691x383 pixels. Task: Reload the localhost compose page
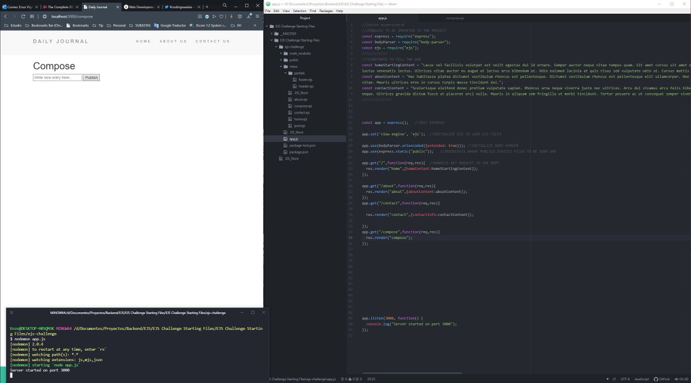point(23,17)
